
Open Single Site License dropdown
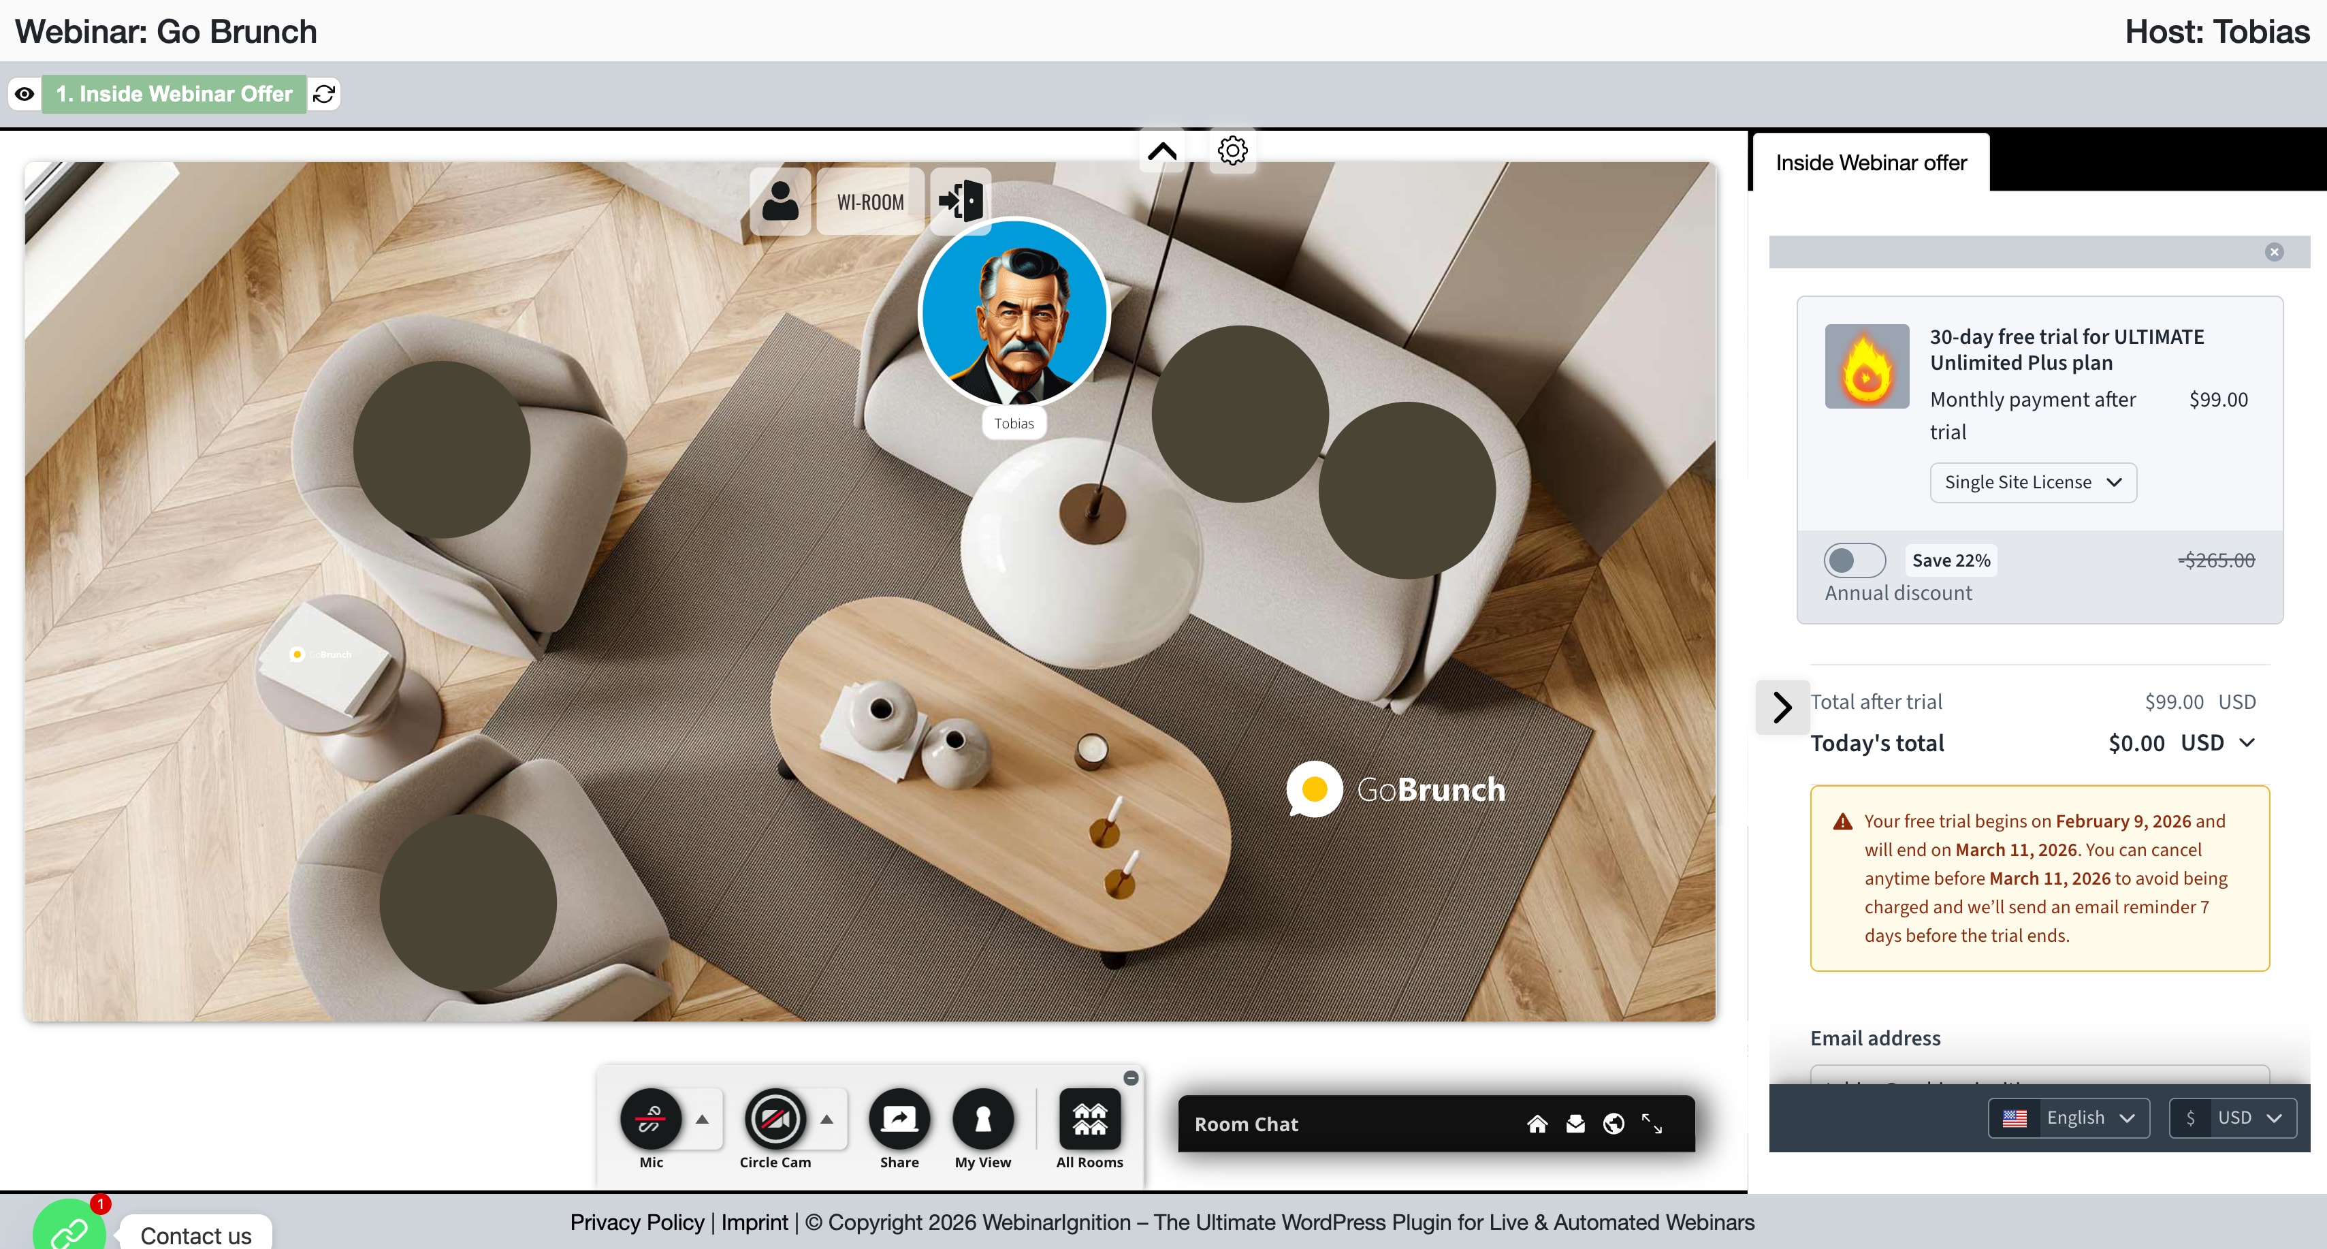2034,483
